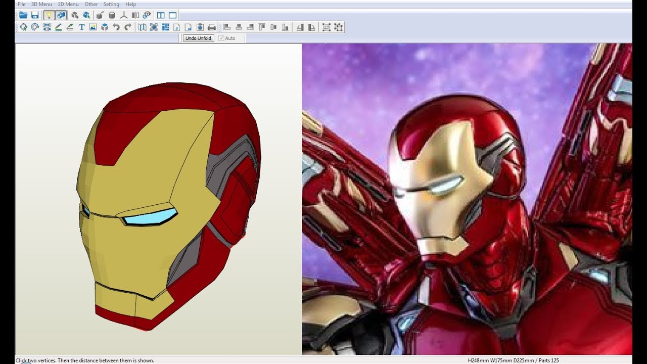Select the rotate part tool
The image size is (647, 364).
[35, 27]
